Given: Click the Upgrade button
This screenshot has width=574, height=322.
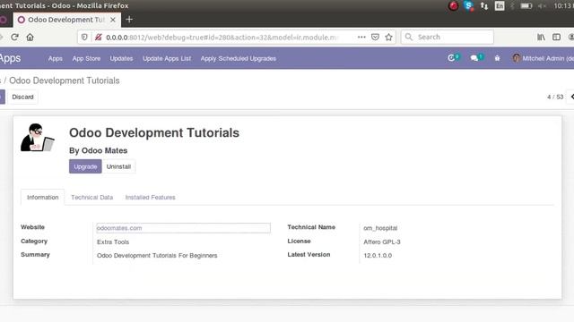Looking at the screenshot, I should [85, 166].
